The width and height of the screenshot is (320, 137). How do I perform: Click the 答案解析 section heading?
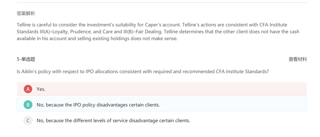[x=26, y=14]
